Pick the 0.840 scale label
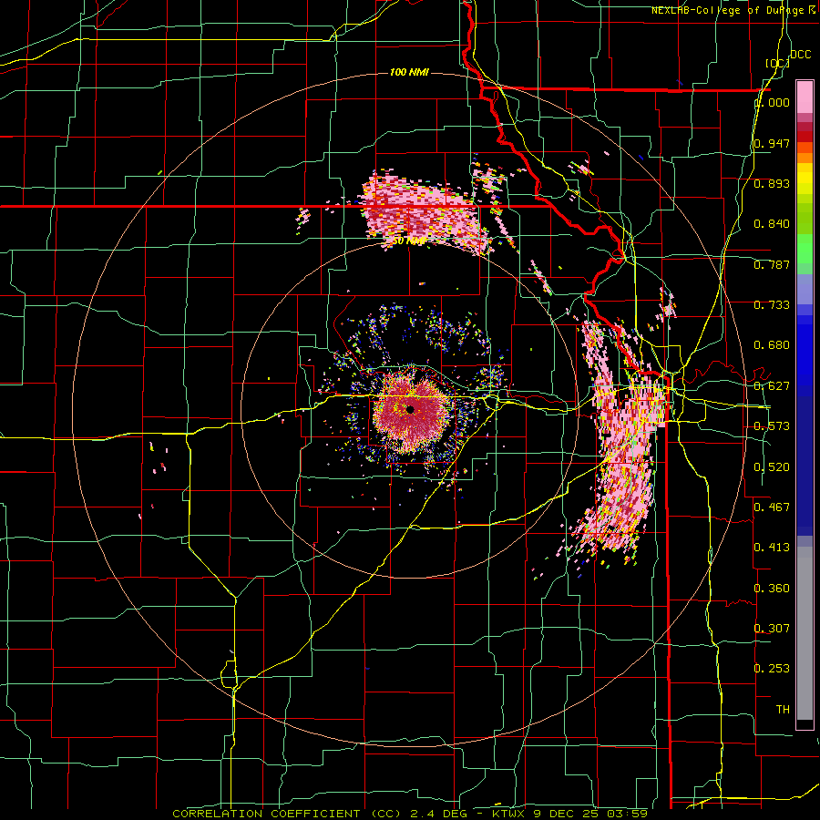The width and height of the screenshot is (820, 820). [772, 224]
